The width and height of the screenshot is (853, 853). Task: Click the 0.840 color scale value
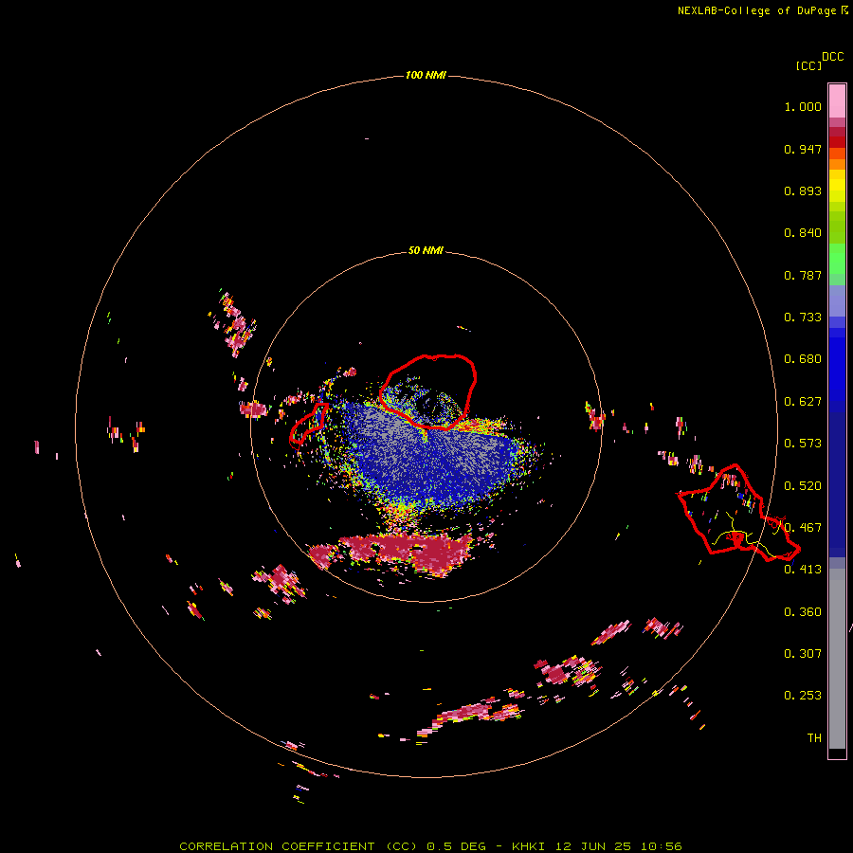tap(803, 233)
